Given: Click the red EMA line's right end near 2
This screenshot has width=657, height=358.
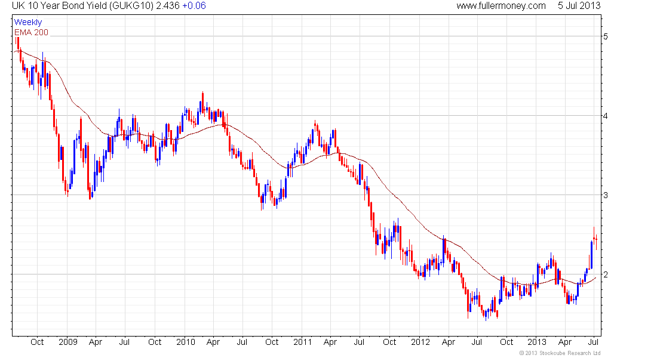Looking at the screenshot, I should click(594, 278).
